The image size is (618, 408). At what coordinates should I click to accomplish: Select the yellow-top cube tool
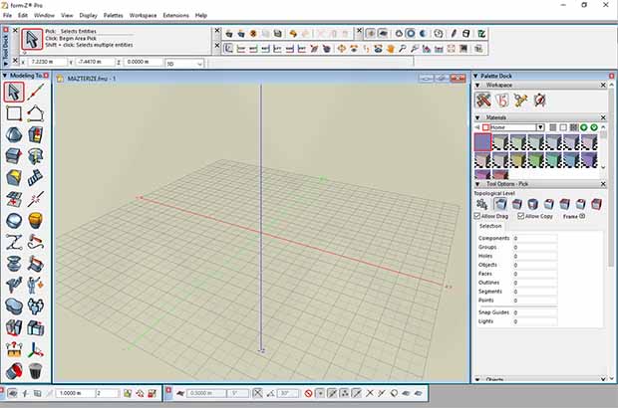(14, 178)
